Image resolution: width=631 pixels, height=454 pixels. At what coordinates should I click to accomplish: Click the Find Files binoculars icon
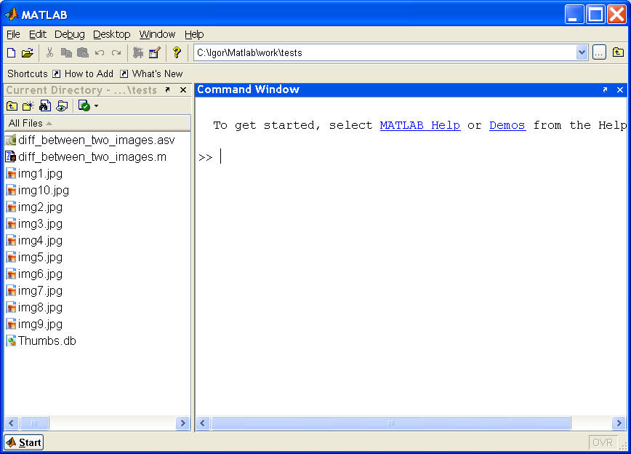coord(45,106)
